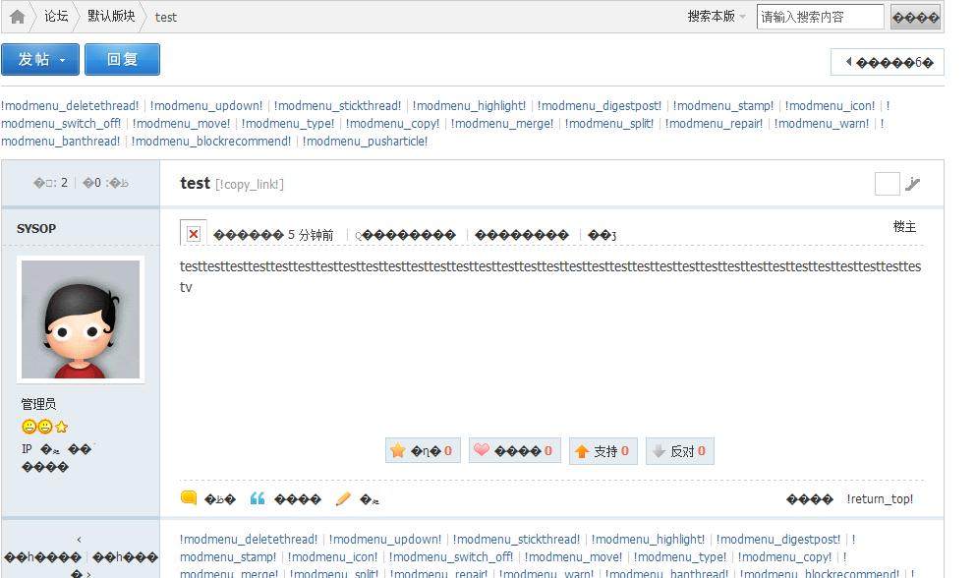The image size is (976, 578).
Task: Click the top !modmenu_move! link
Action: (x=181, y=123)
